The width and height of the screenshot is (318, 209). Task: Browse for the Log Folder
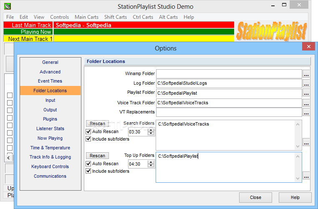coord(306,83)
